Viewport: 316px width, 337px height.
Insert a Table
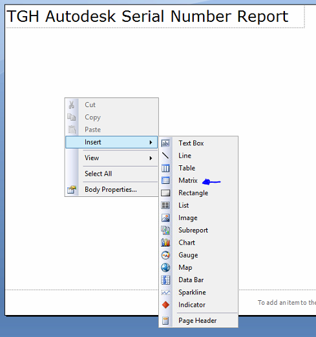coord(198,168)
